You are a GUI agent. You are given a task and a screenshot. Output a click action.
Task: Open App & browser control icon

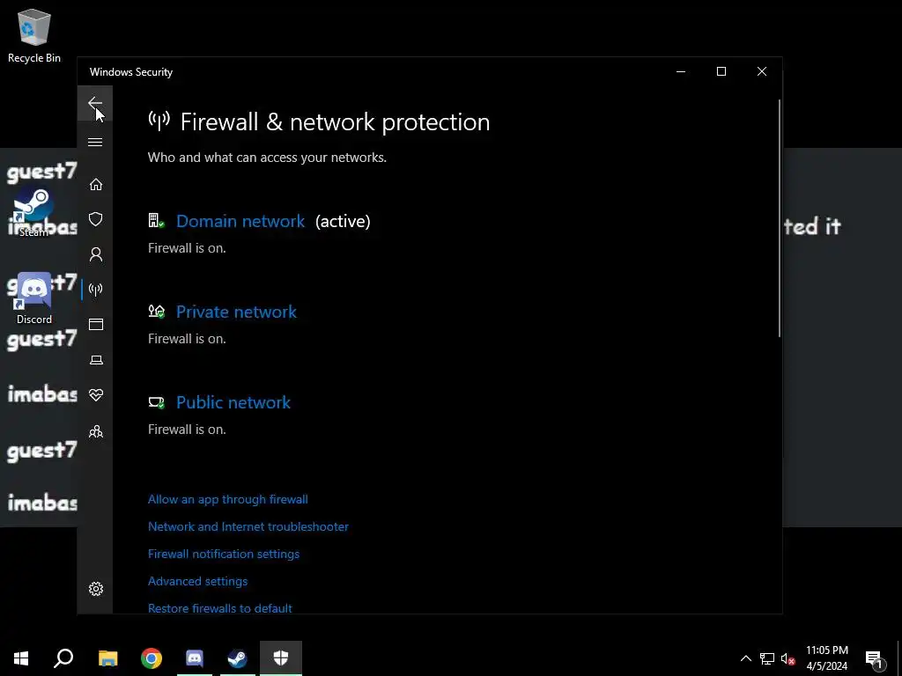click(96, 325)
